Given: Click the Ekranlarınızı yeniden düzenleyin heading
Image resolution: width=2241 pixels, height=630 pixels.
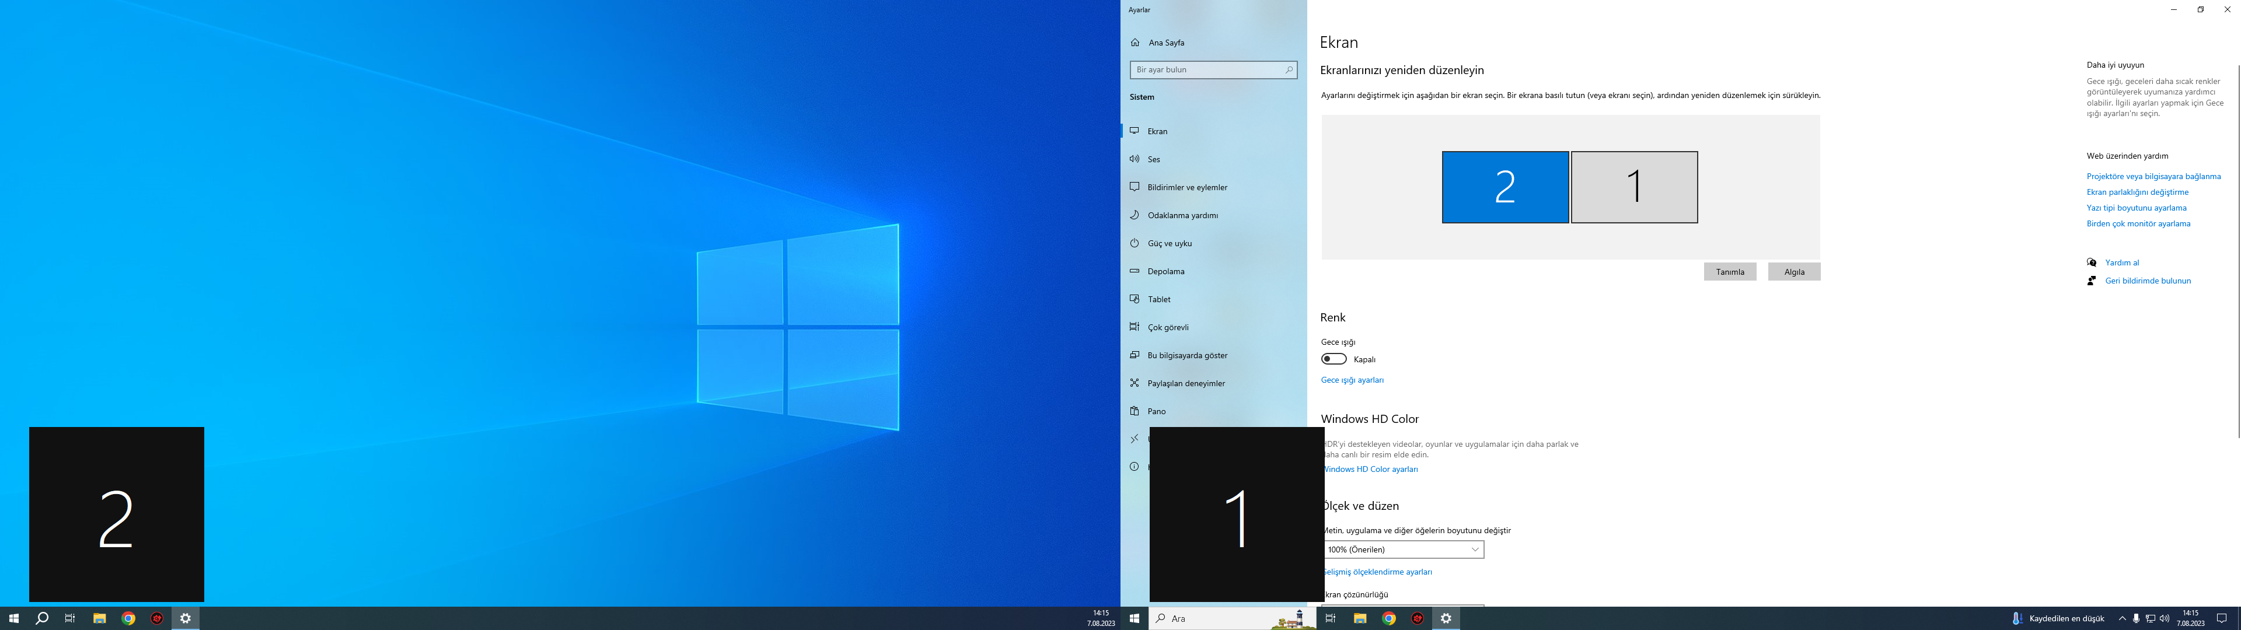Looking at the screenshot, I should click(1402, 71).
